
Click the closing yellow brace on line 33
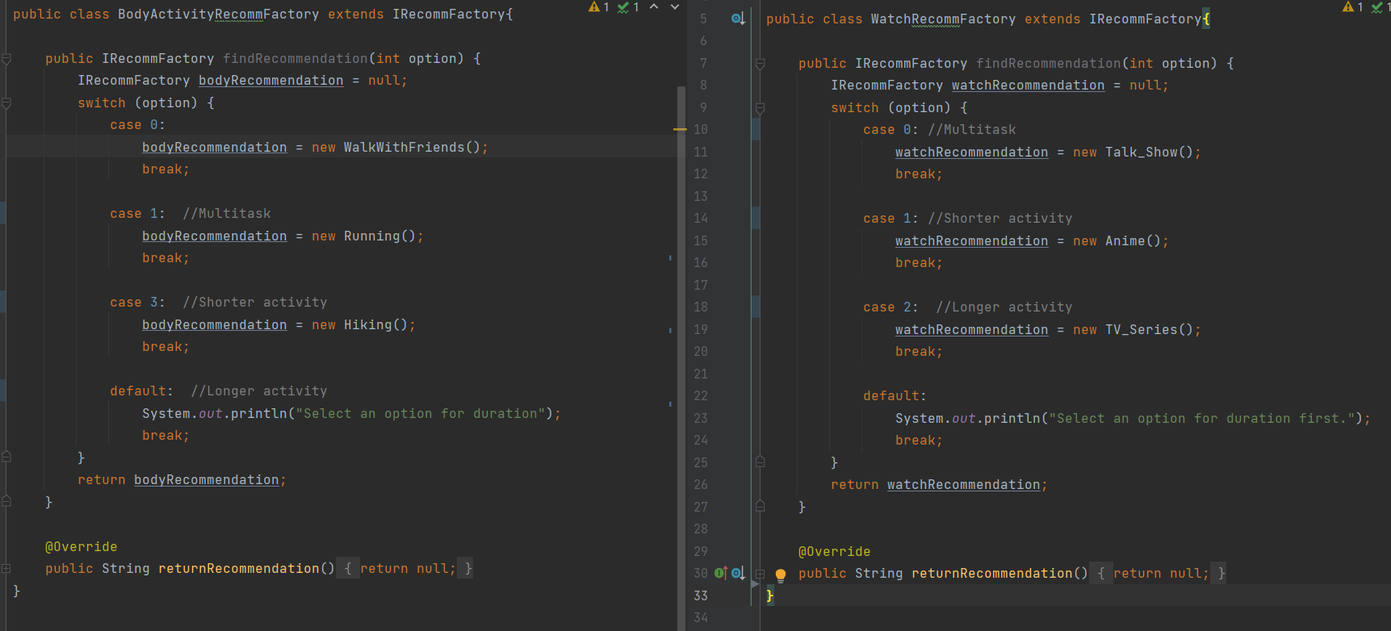(x=770, y=595)
